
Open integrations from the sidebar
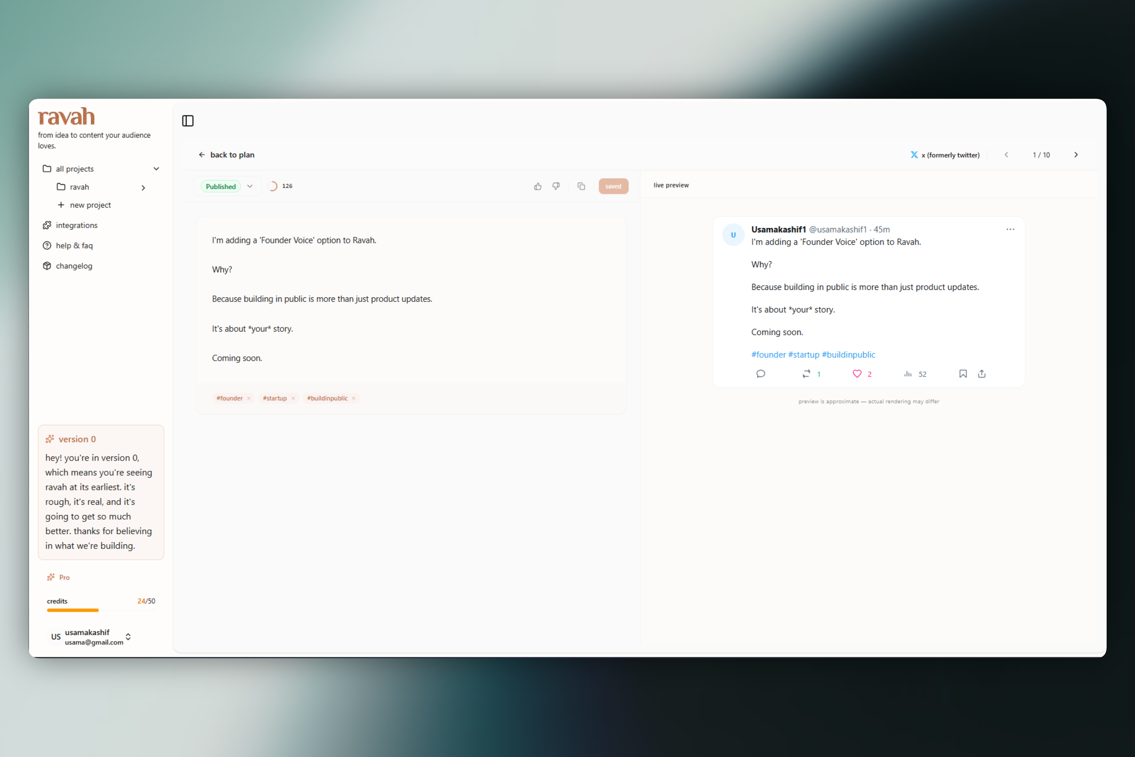click(76, 226)
